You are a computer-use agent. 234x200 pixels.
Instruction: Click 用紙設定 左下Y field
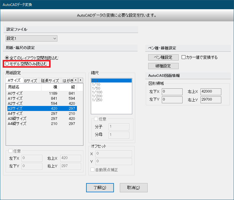(32, 166)
